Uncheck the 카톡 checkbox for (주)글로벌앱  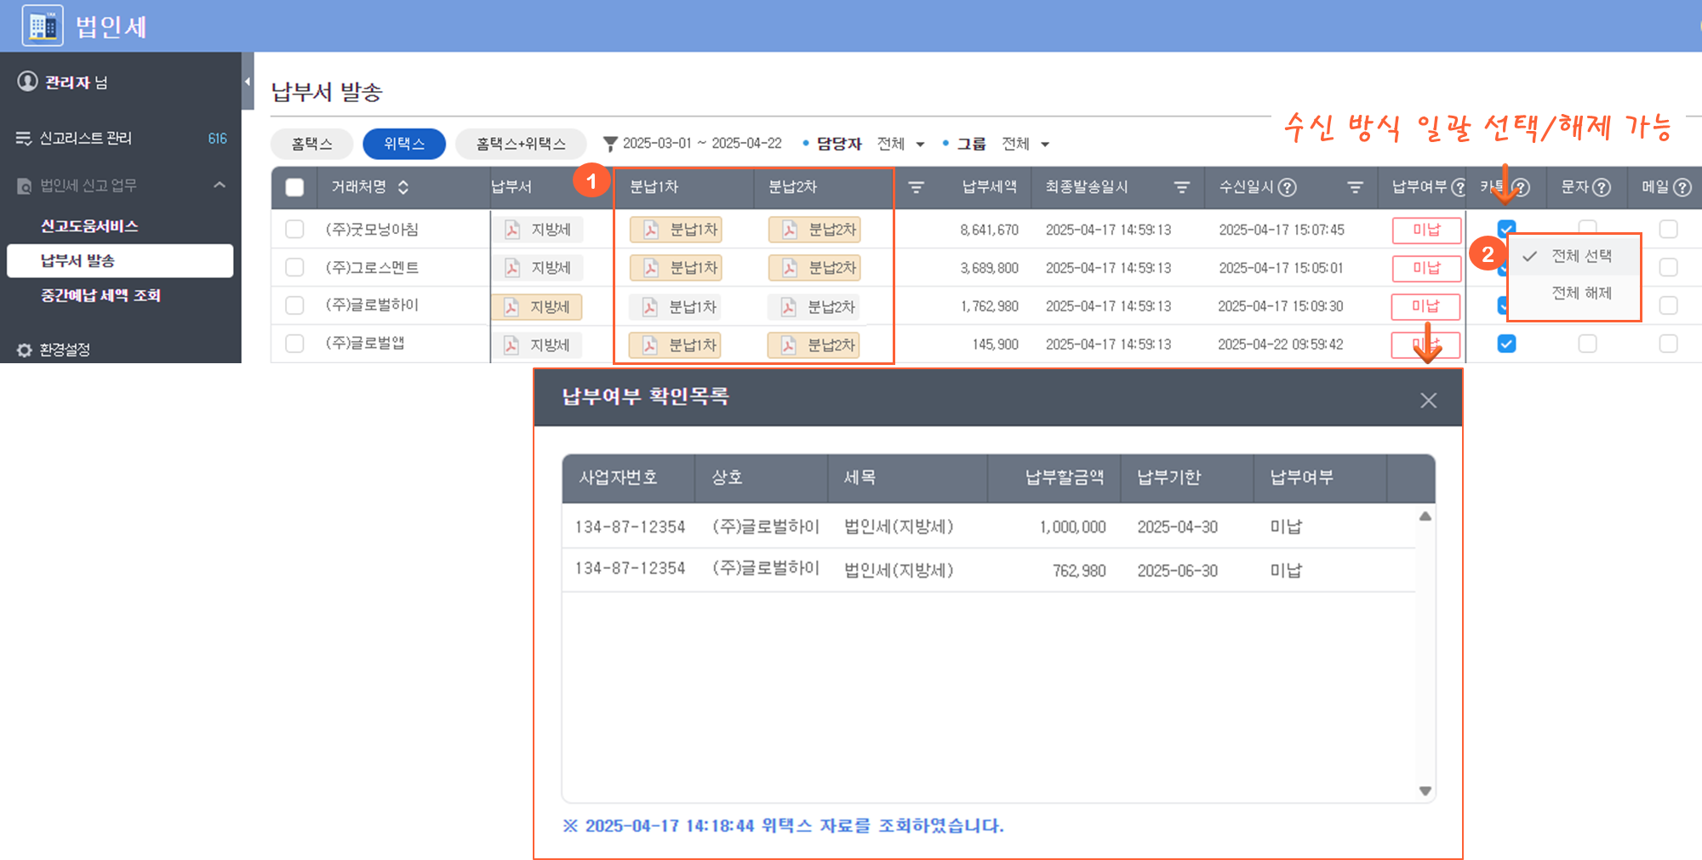tap(1506, 344)
